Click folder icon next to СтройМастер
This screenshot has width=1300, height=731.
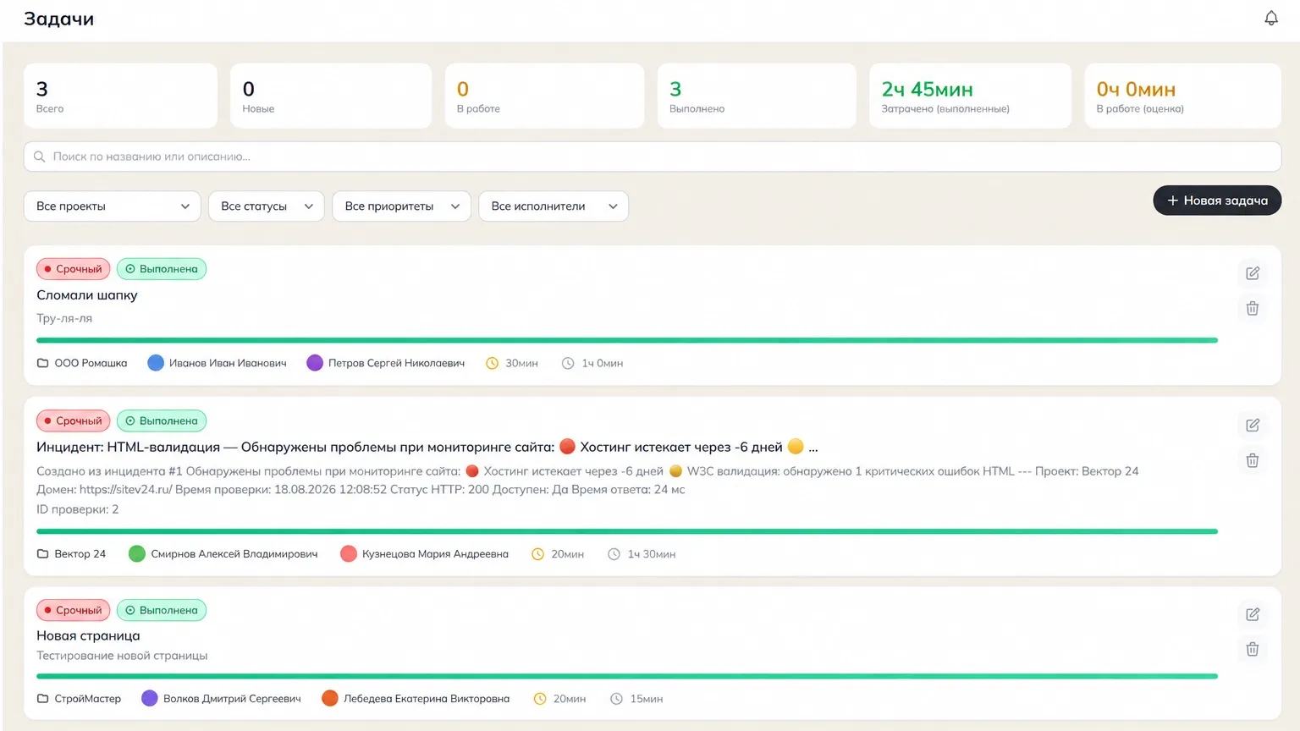click(42, 699)
